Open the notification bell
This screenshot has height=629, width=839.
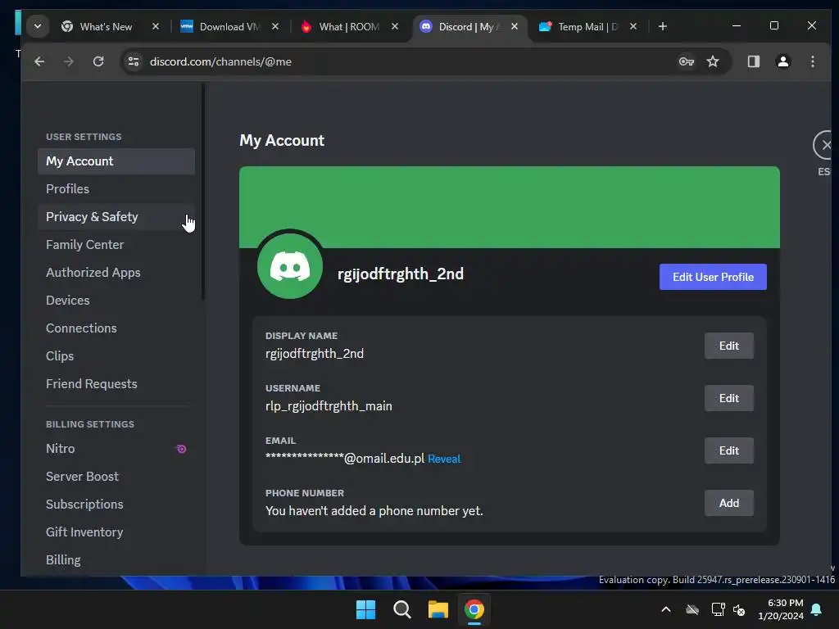tap(817, 609)
